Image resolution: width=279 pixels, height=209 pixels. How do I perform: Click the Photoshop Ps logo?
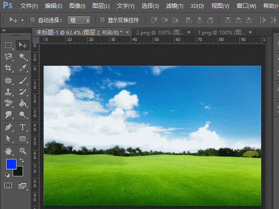click(8, 5)
